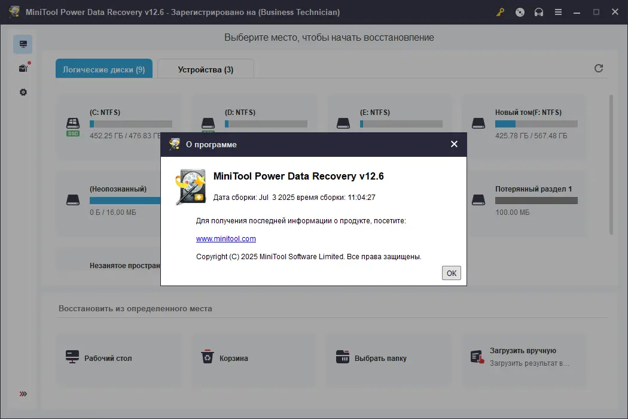This screenshot has height=419, width=628.
Task: Switch to the Логические диски (9) tab
Action: [x=104, y=69]
